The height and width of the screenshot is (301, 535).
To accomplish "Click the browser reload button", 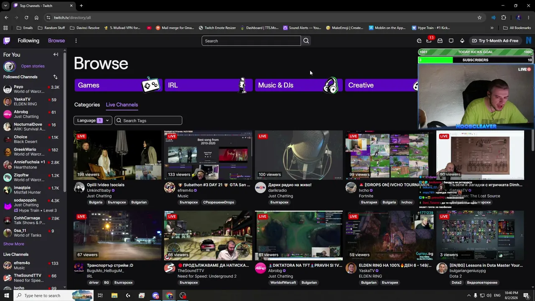I will point(26,18).
